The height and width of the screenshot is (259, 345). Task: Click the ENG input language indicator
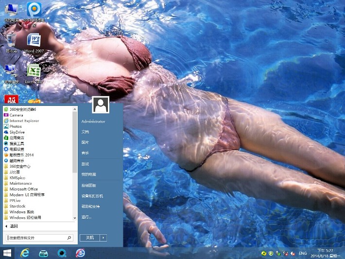[303, 254]
